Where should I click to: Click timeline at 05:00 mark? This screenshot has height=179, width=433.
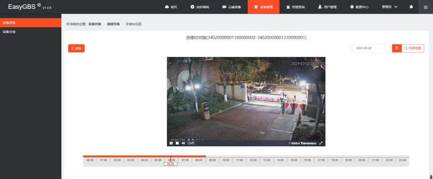click(x=158, y=160)
